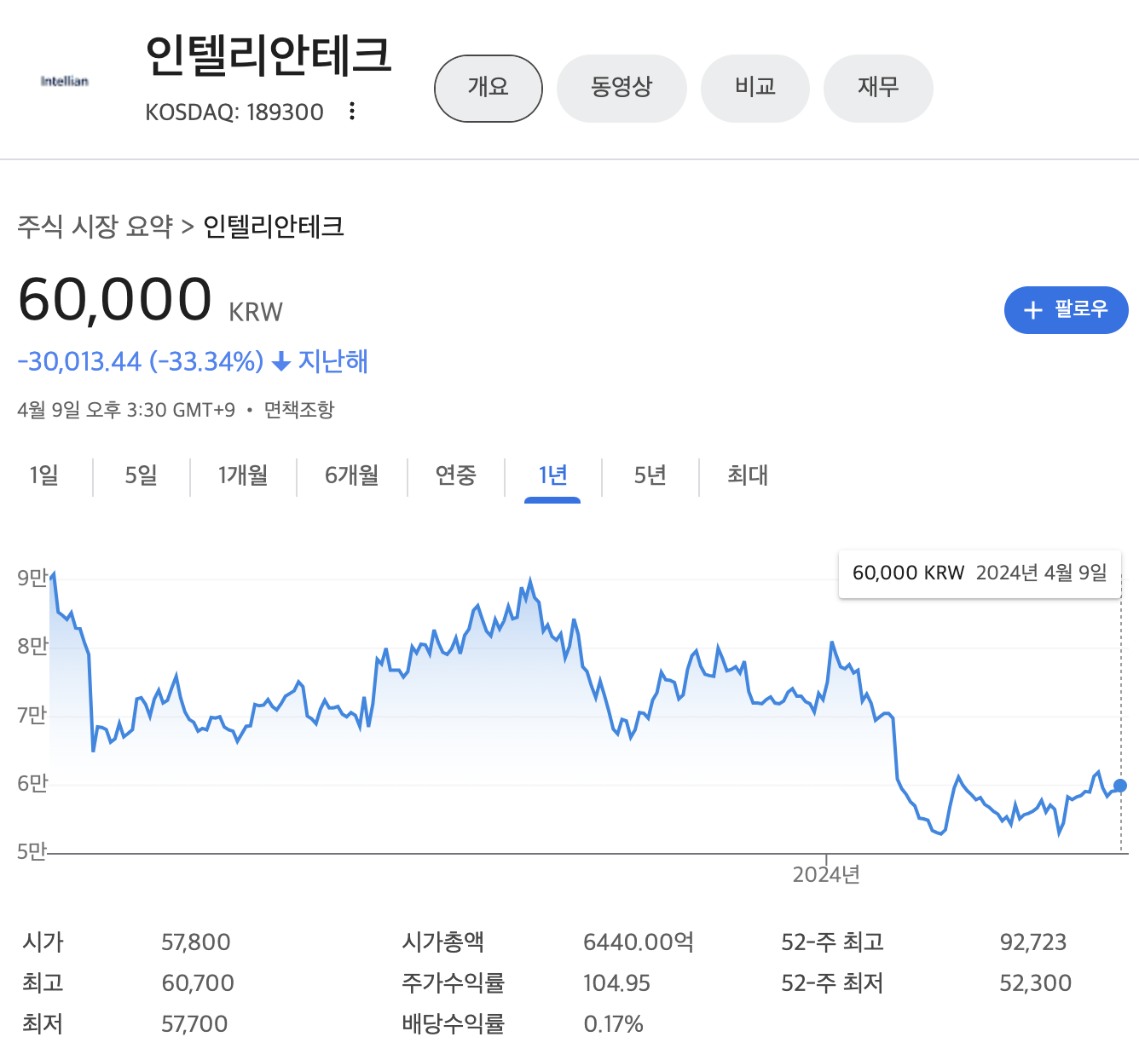Open the three-dot menu beside KOSDAQ: 189300
This screenshot has height=1060, width=1139.
[x=352, y=112]
